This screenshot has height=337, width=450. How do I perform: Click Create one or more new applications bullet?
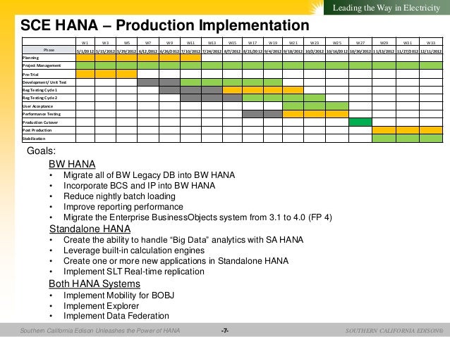176,261
